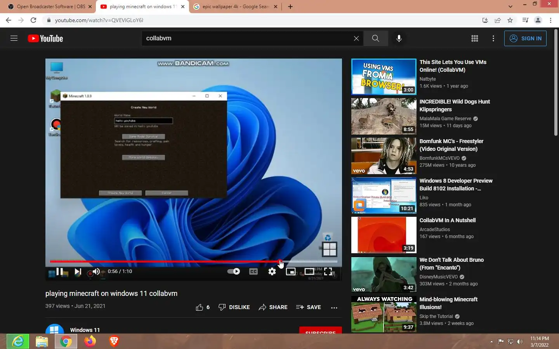Open more actions below the video
559x349 pixels.
point(334,308)
